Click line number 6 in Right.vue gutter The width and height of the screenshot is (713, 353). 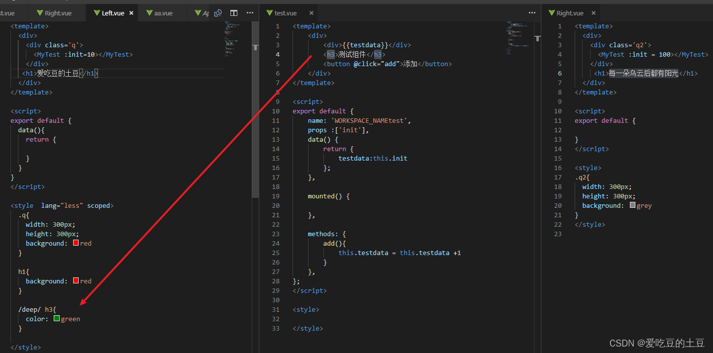559,73
